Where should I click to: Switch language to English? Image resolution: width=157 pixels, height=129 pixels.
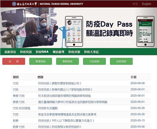pos(147,4)
